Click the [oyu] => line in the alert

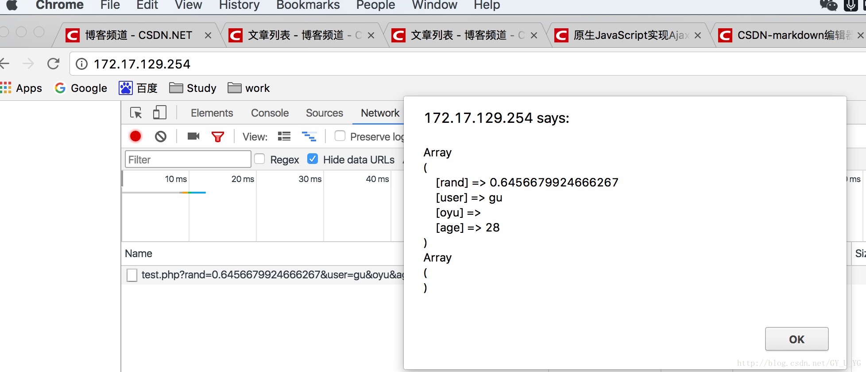tap(458, 213)
